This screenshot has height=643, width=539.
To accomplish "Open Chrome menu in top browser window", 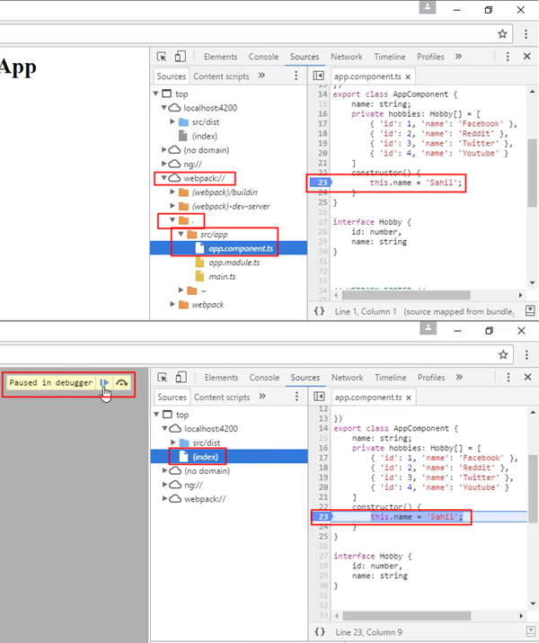I will coord(526,34).
